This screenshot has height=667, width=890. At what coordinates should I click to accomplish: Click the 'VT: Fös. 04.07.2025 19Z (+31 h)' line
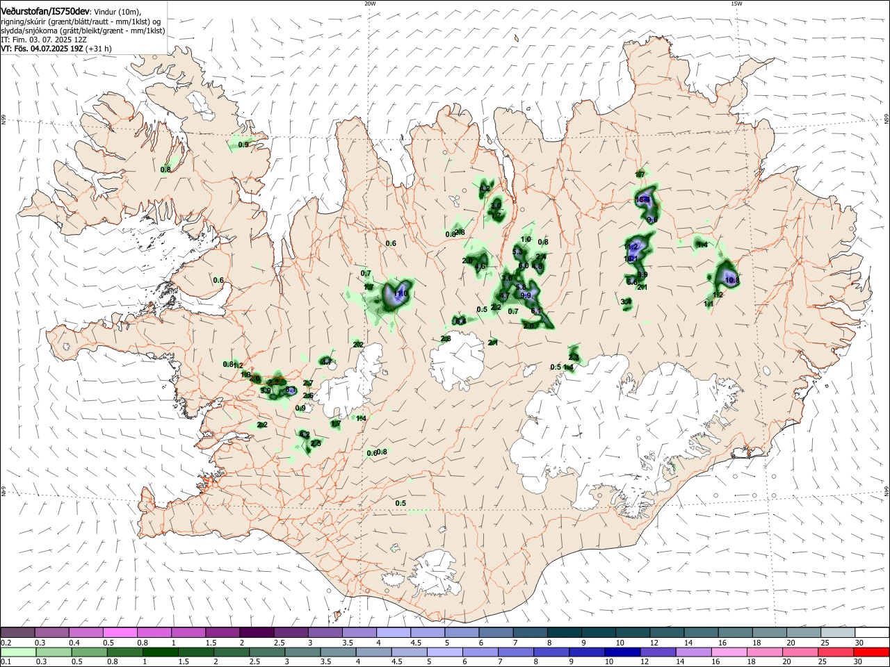[56, 49]
